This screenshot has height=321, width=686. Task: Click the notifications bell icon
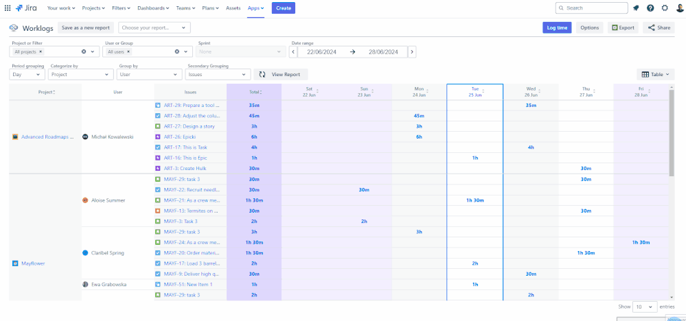(x=636, y=8)
